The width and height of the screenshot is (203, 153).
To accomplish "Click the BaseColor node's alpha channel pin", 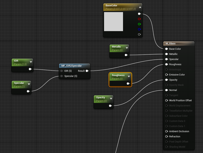I will [x=139, y=34].
